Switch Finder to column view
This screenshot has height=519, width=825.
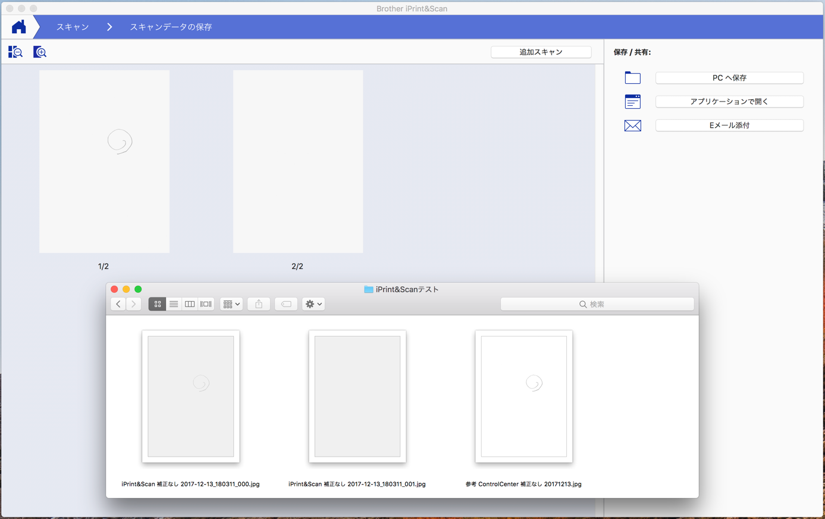click(x=190, y=304)
